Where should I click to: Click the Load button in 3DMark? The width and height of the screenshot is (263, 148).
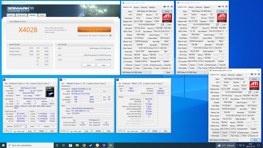(x=88, y=65)
